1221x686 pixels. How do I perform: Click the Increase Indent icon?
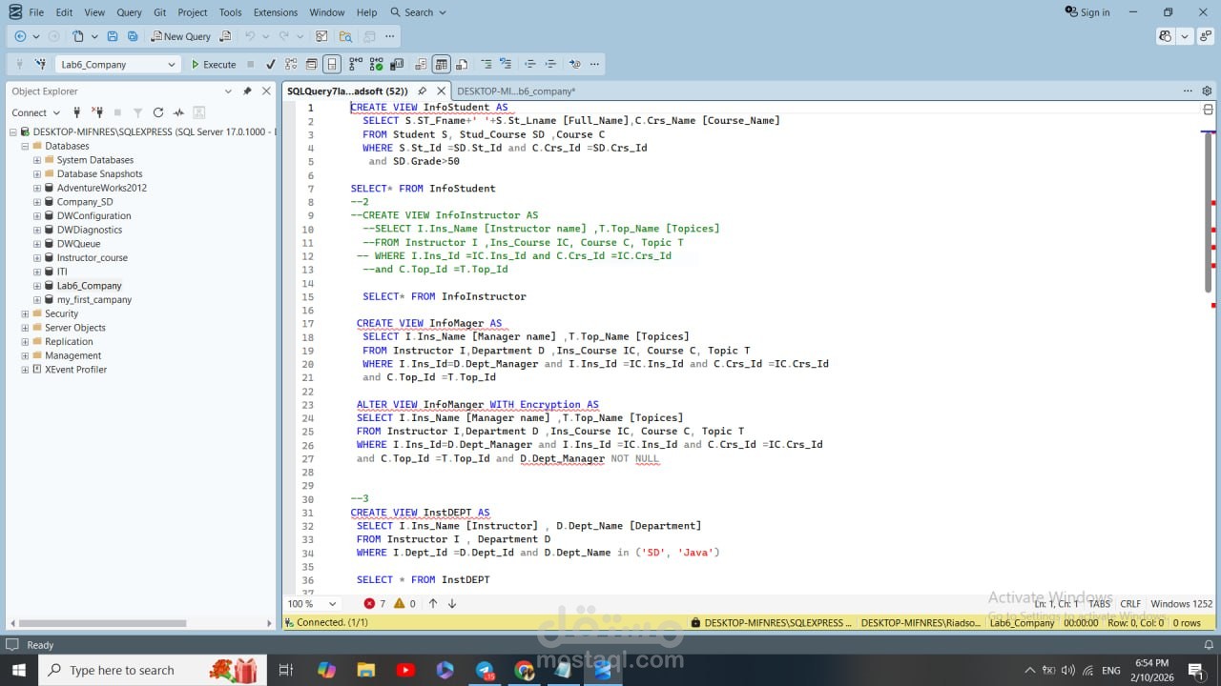click(550, 65)
